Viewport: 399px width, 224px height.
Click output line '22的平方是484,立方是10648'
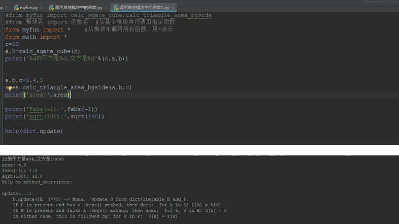click(x=33, y=159)
